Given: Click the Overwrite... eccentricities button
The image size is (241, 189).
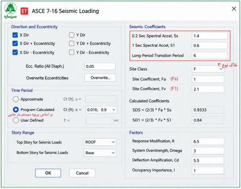Looking at the screenshot, I should pyautogui.click(x=100, y=78).
